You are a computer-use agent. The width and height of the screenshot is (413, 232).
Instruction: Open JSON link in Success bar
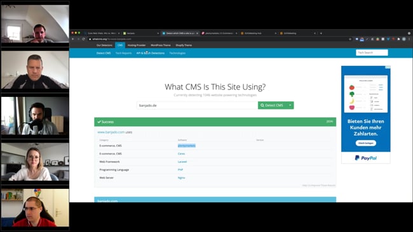point(330,121)
